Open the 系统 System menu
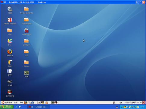The height and width of the screenshot is (109, 146). coord(21,102)
